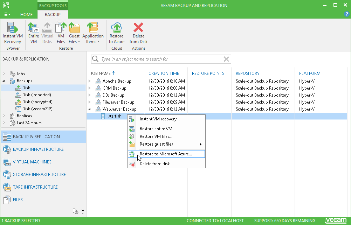Sort by the CREATION TIME column header
The width and height of the screenshot is (351, 225).
pyautogui.click(x=164, y=73)
